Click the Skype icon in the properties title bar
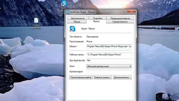 67,12
